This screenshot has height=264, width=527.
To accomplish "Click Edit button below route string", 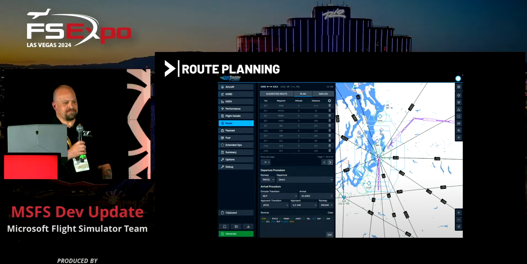I will pyautogui.click(x=330, y=235).
